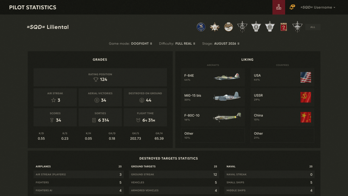
Task: Open the Difficulty Full Real dropdown
Action: click(x=185, y=44)
